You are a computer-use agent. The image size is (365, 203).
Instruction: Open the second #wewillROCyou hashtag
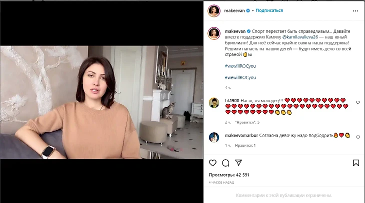click(x=240, y=77)
